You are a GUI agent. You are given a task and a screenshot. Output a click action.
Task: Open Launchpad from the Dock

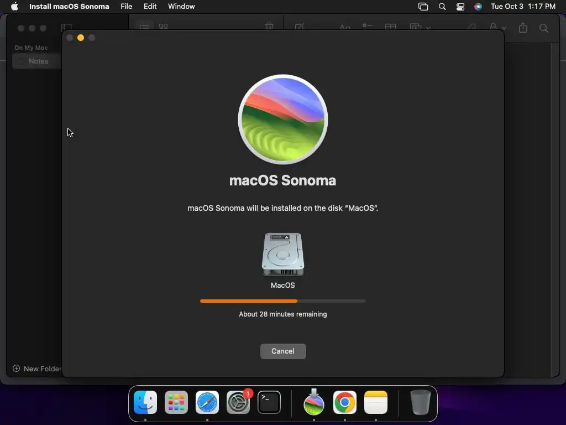click(x=176, y=402)
